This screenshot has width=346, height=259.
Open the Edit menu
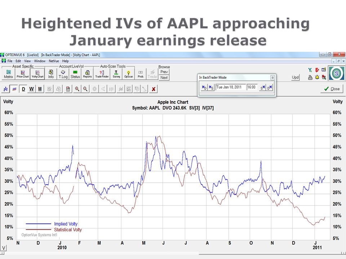18,61
